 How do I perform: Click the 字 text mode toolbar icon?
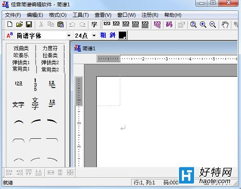click(94, 24)
